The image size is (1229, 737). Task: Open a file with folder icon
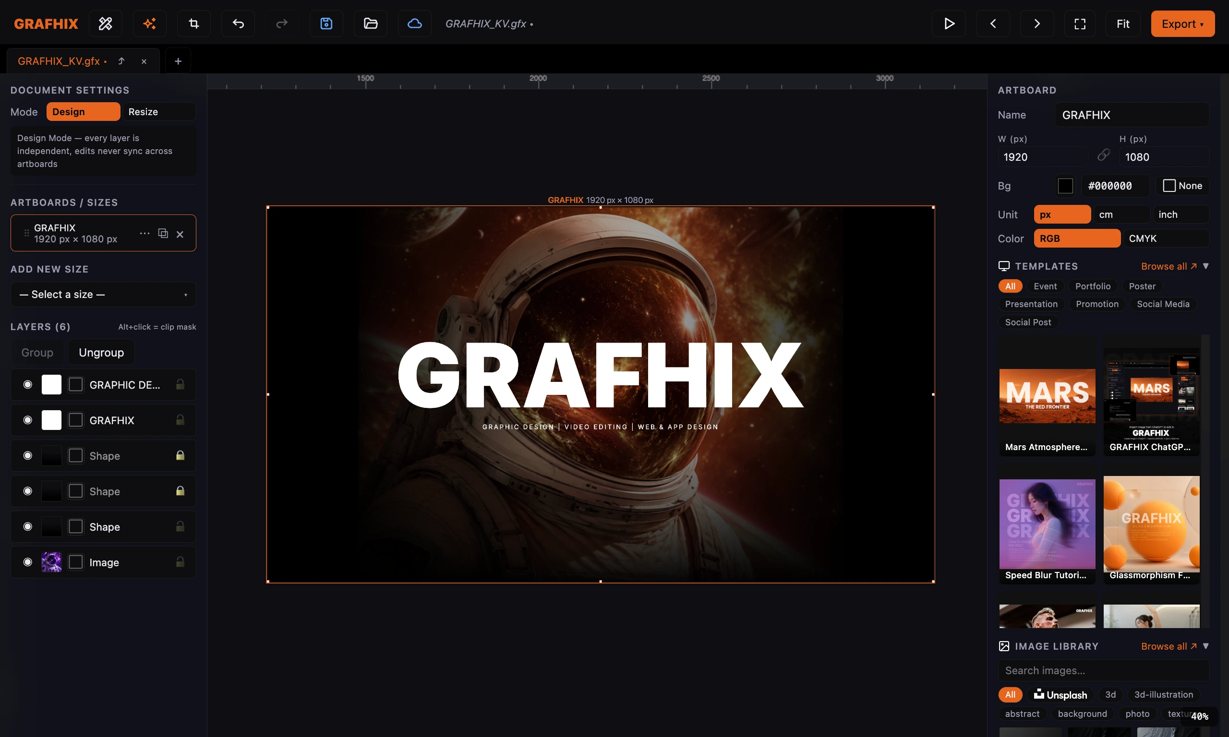coord(371,24)
